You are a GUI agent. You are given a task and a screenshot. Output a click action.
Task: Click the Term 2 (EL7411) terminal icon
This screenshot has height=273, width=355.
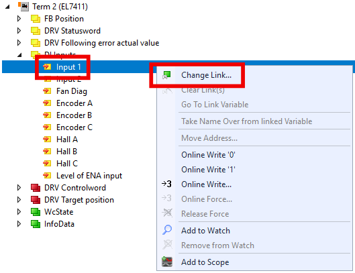point(23,7)
